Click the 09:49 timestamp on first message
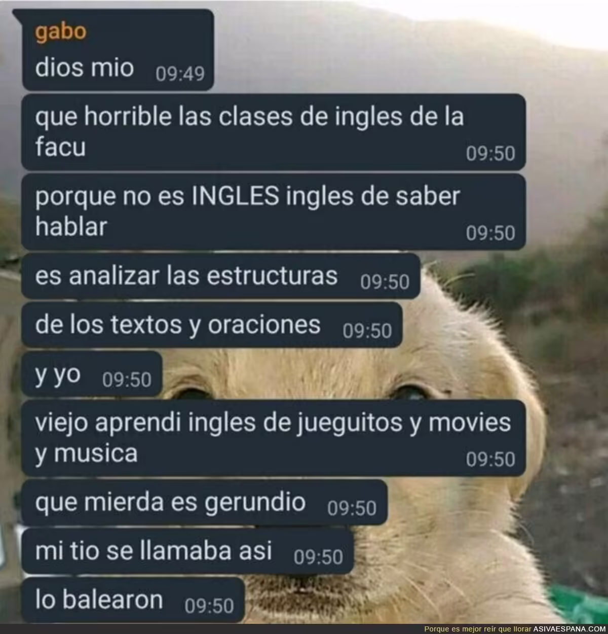Image resolution: width=608 pixels, height=634 pixels. click(x=180, y=74)
